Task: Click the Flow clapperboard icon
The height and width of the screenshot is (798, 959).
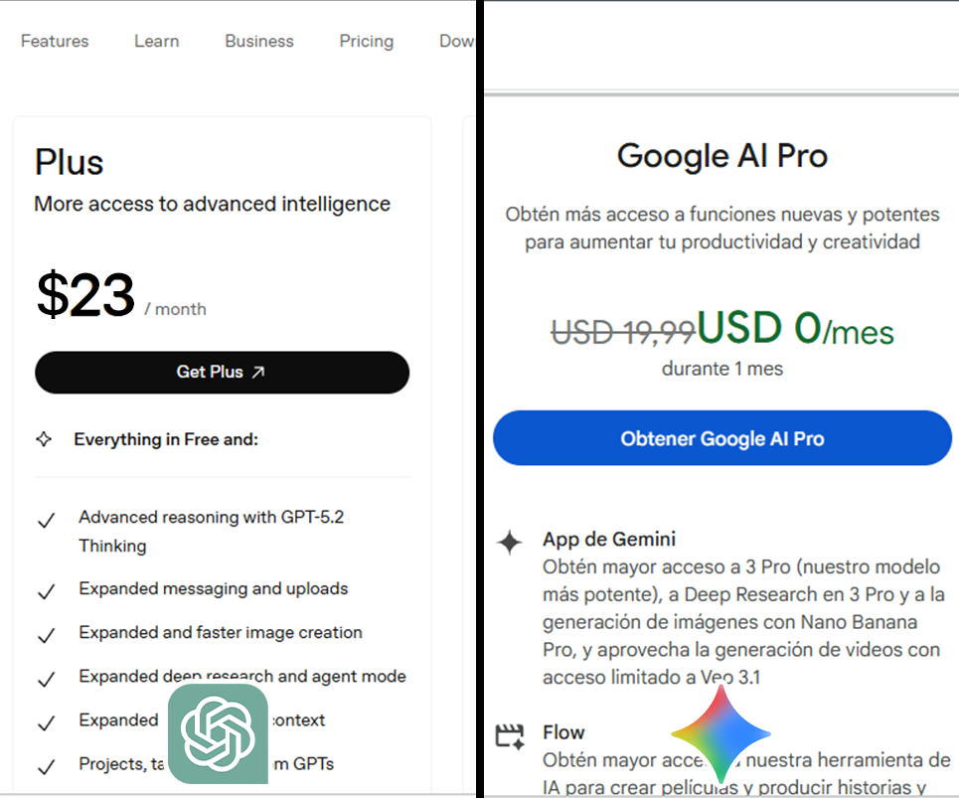Action: 509,735
